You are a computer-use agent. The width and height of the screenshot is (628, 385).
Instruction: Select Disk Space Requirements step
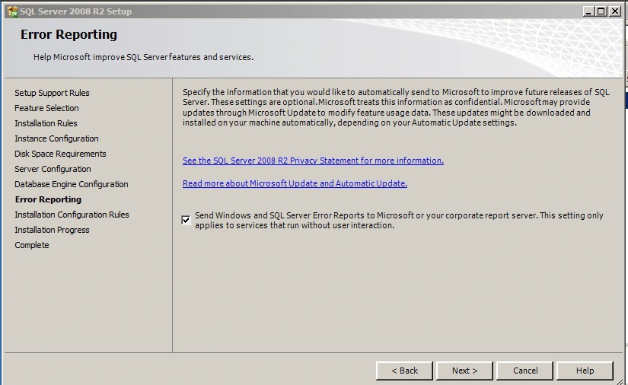tap(60, 154)
